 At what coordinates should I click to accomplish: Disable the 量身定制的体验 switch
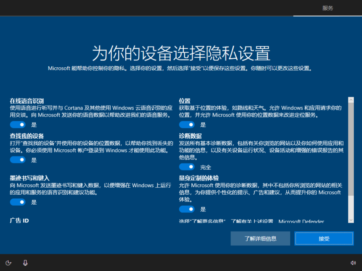pos(187,209)
